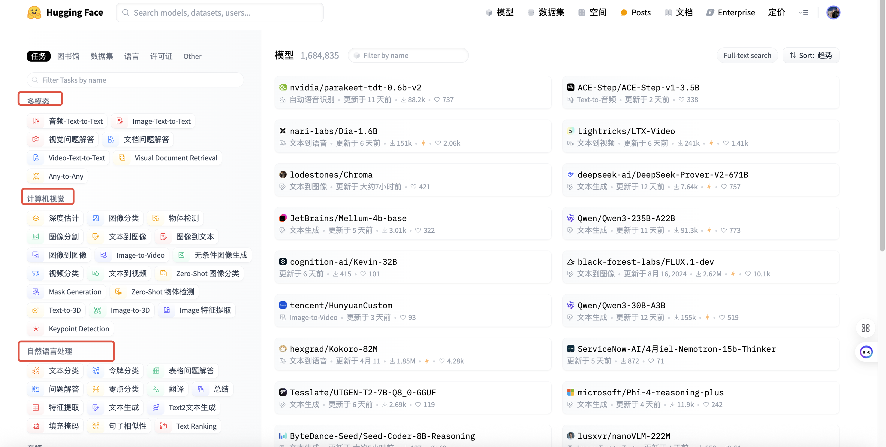
Task: Select the 无条件图像生成 task
Action: [212, 255]
